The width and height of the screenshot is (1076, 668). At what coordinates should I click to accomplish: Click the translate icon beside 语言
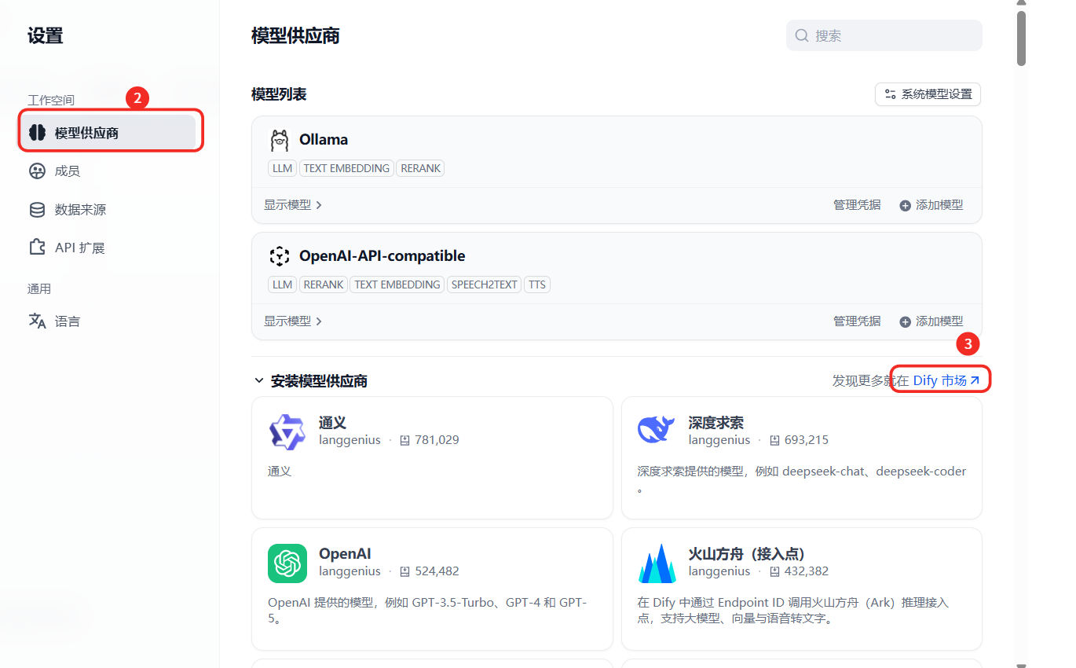(x=37, y=321)
